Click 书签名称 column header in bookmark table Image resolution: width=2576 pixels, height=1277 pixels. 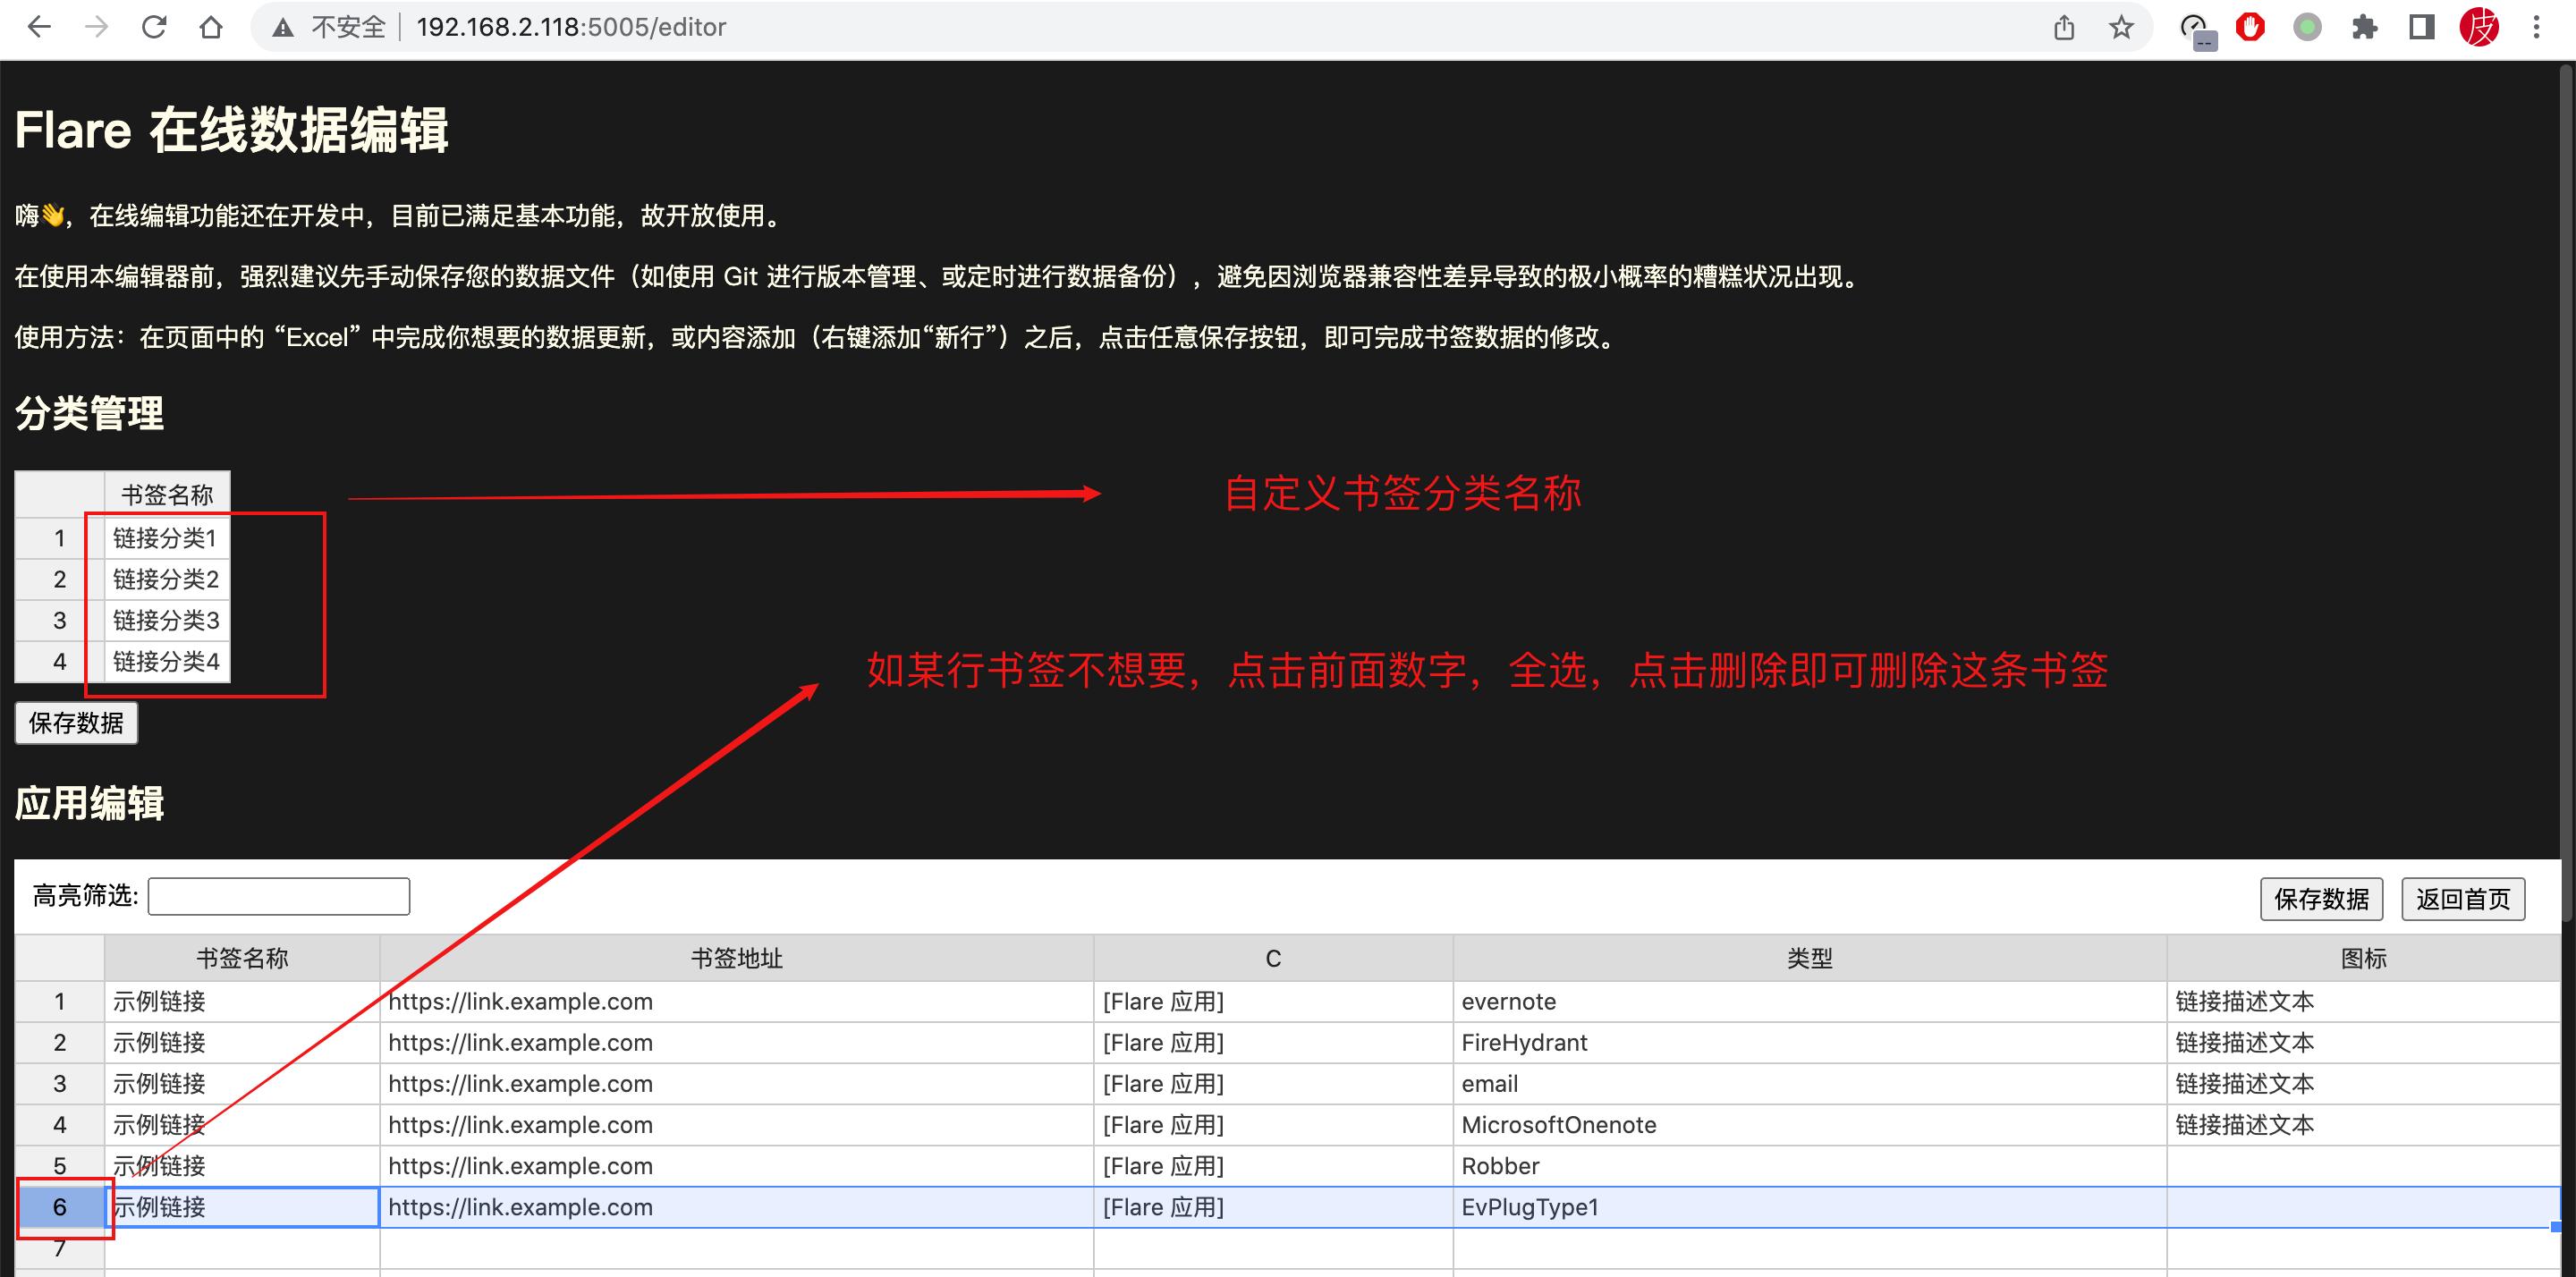coord(242,958)
